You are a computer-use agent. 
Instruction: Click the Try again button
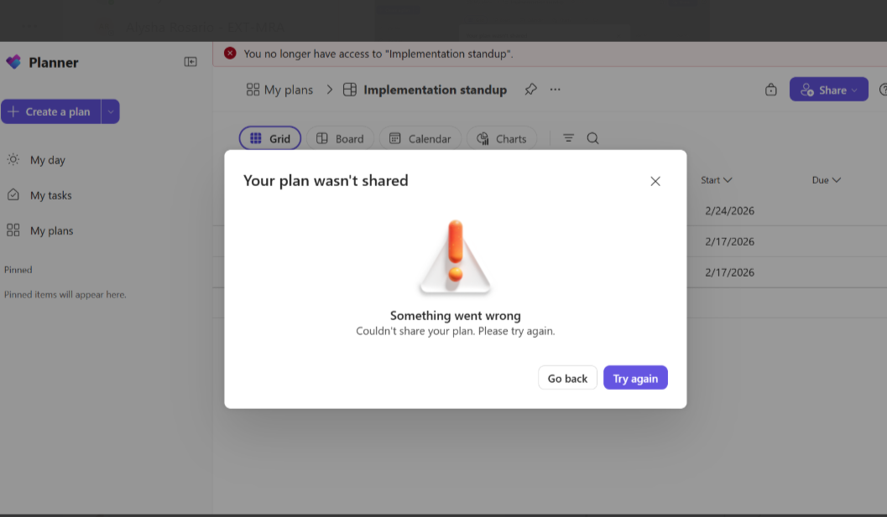pos(635,378)
